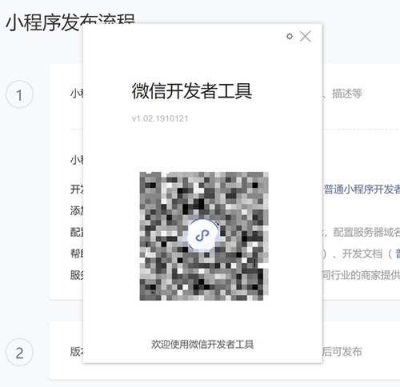Click the mini program logo inside QR code
Screen dimensions: 400x387
[202, 236]
